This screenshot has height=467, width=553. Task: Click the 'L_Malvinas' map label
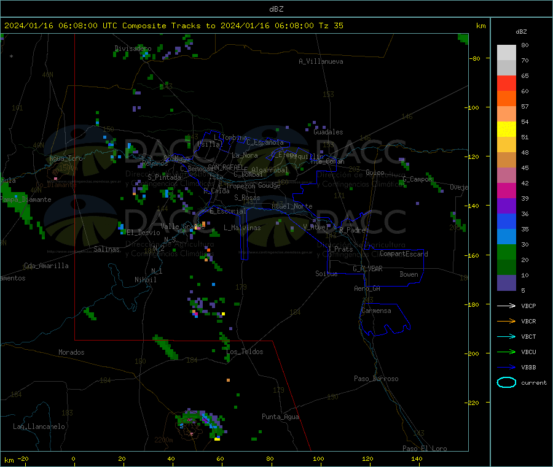click(x=242, y=228)
